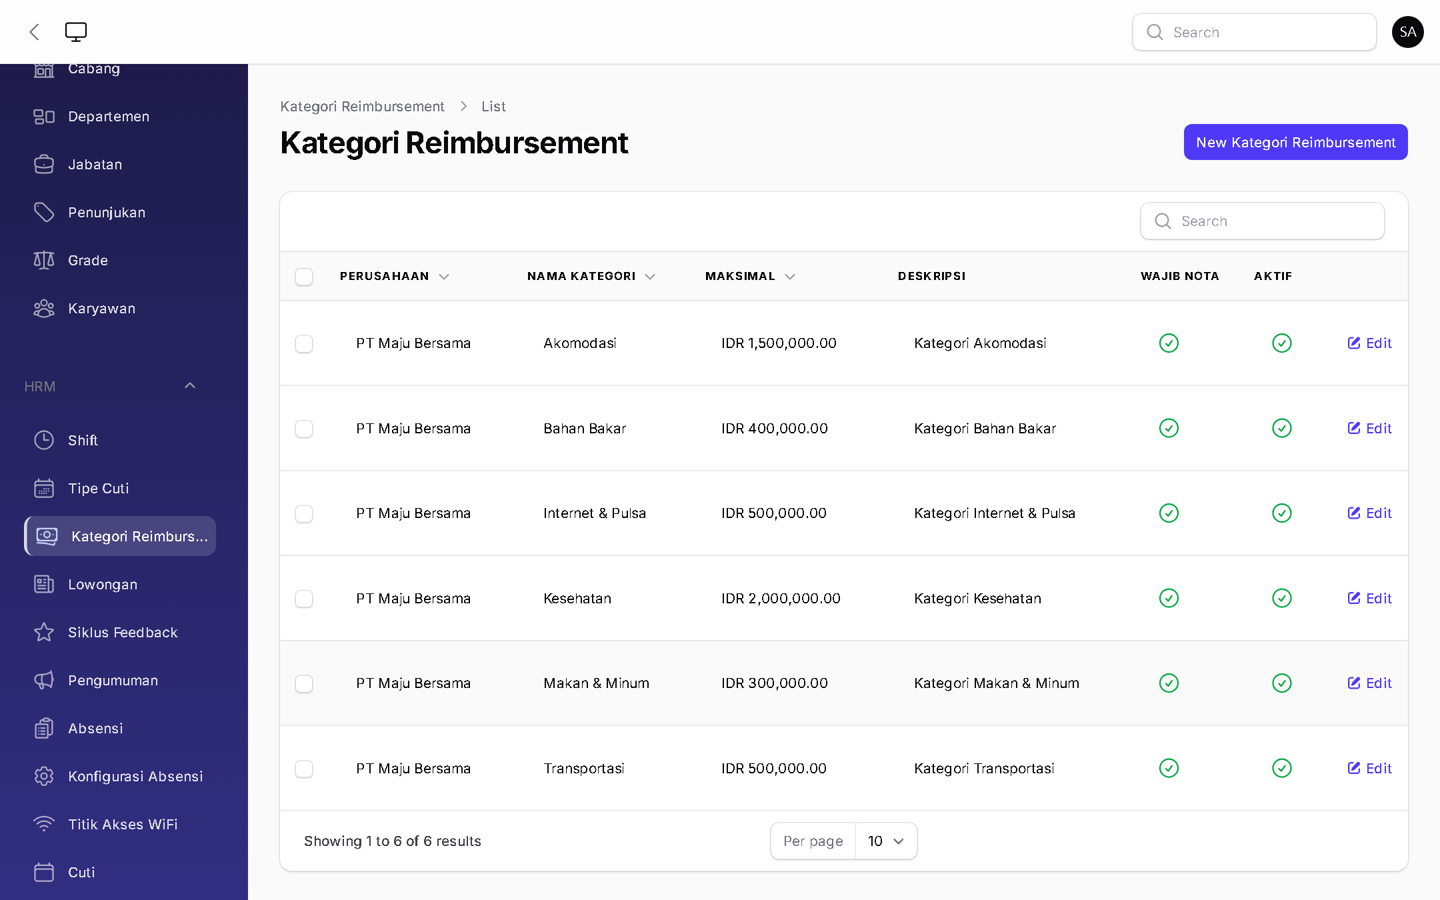Collapse the HRM sidebar group

tap(189, 386)
